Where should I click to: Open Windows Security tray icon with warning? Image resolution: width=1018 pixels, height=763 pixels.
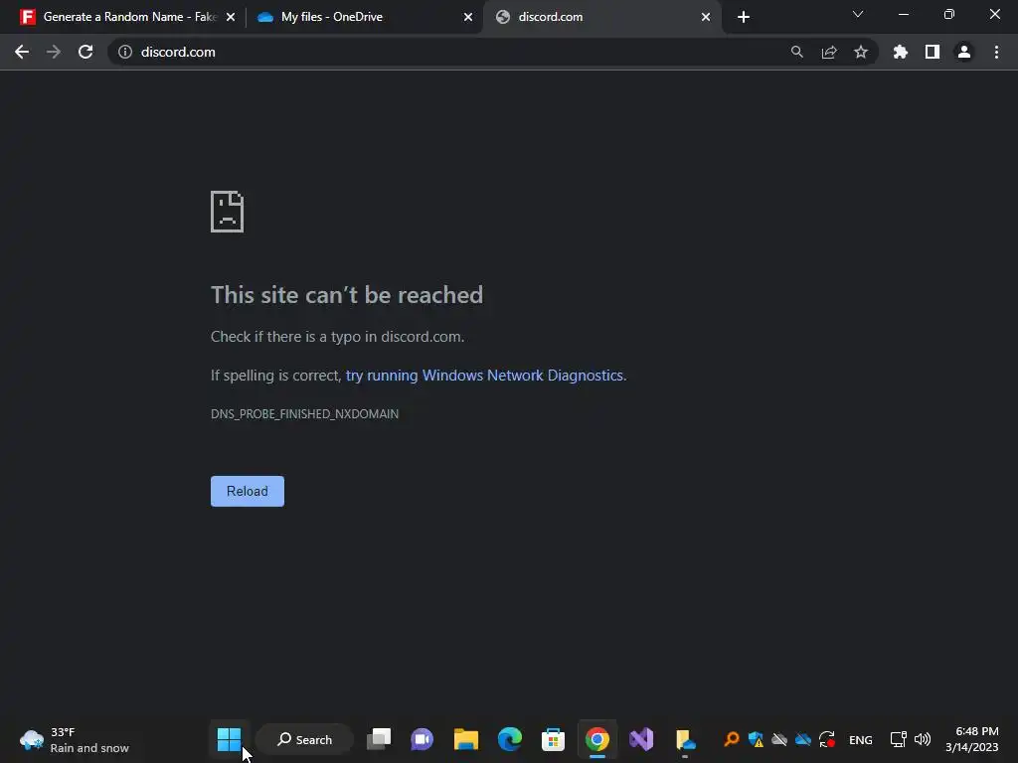click(x=756, y=739)
